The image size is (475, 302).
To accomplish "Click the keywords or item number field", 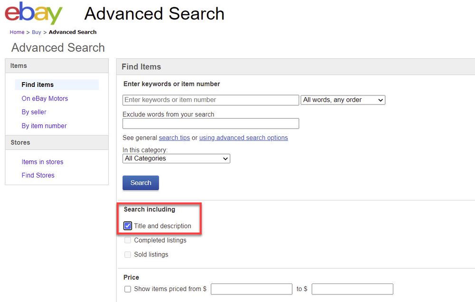I will tap(210, 100).
